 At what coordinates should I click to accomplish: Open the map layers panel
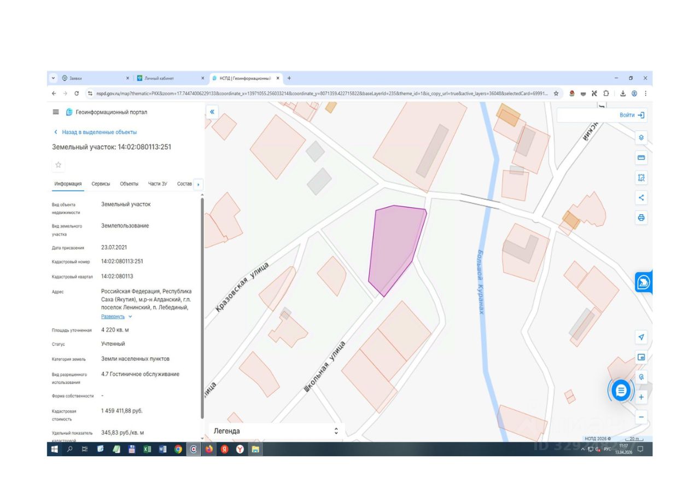click(x=641, y=137)
